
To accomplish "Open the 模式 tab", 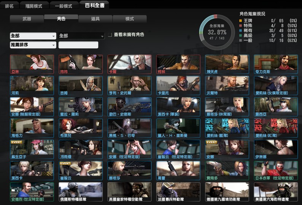I will point(130,19).
